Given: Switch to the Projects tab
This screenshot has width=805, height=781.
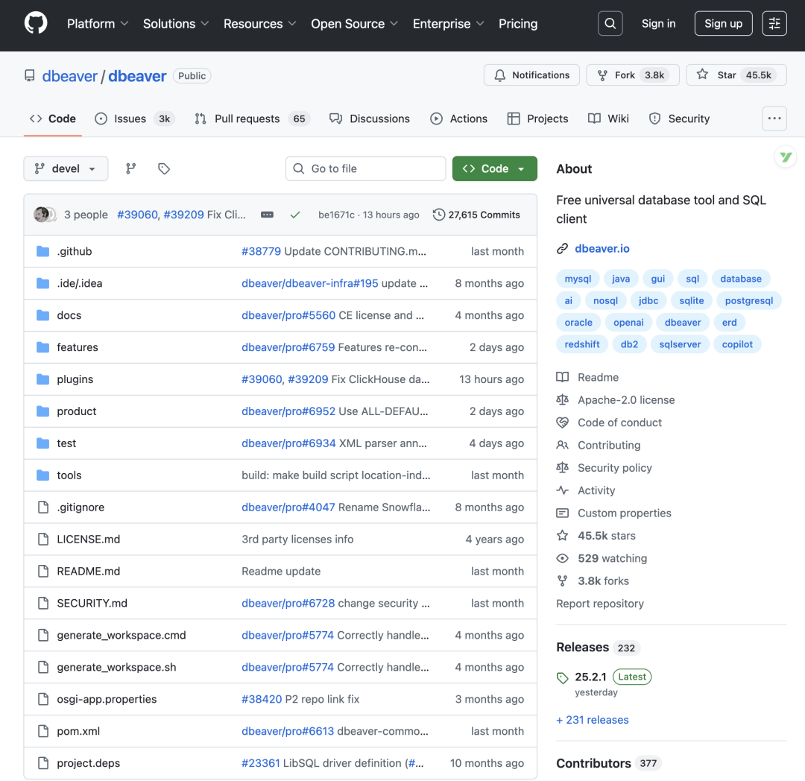Looking at the screenshot, I should tap(537, 118).
